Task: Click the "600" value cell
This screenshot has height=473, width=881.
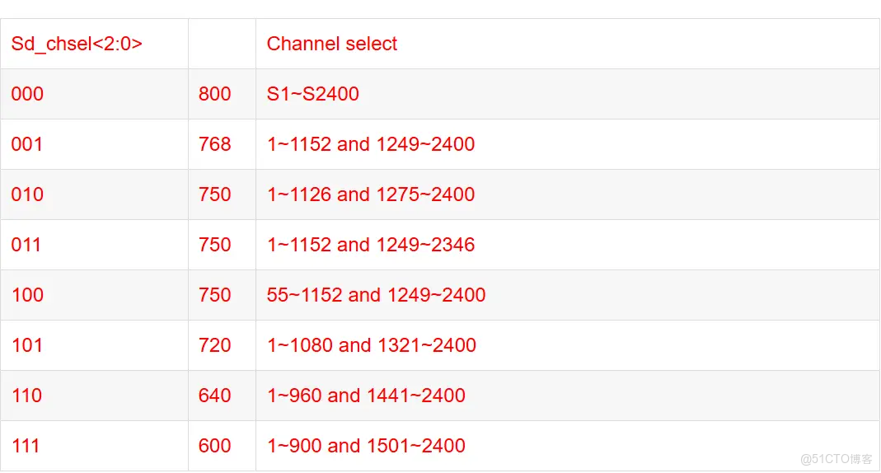Action: point(214,446)
